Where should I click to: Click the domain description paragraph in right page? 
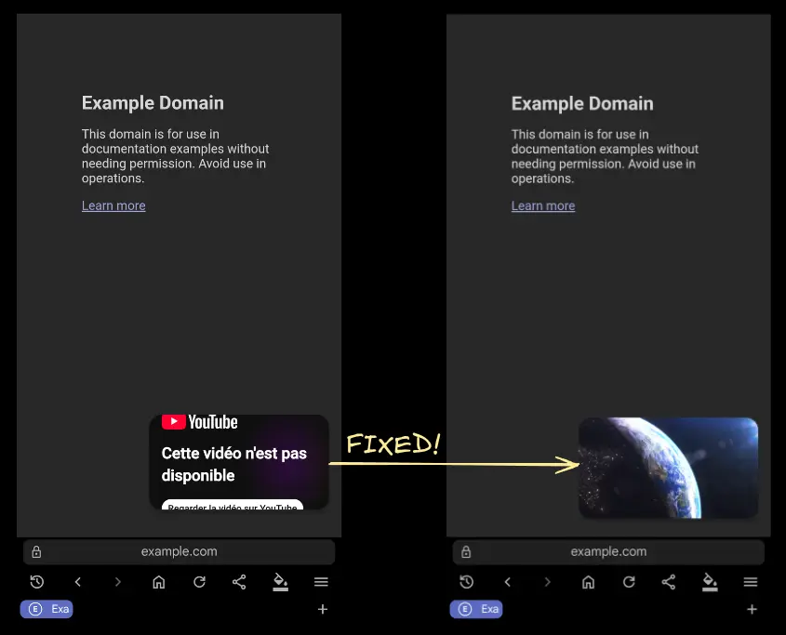point(605,156)
